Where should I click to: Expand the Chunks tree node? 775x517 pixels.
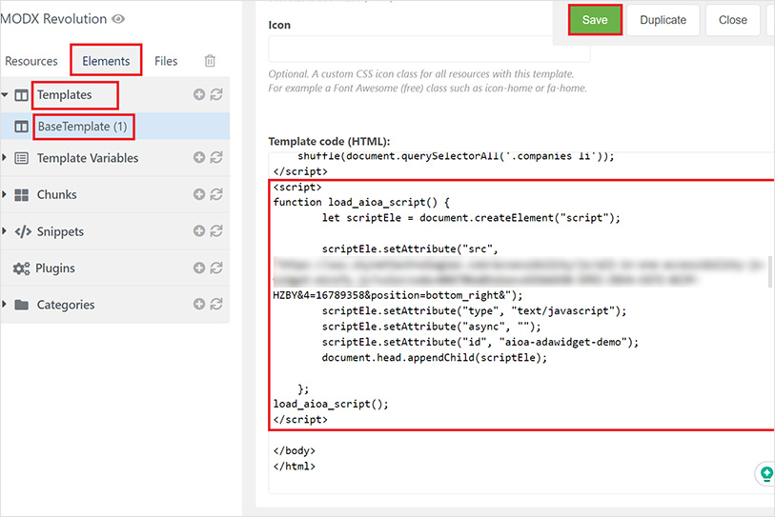pyautogui.click(x=5, y=194)
